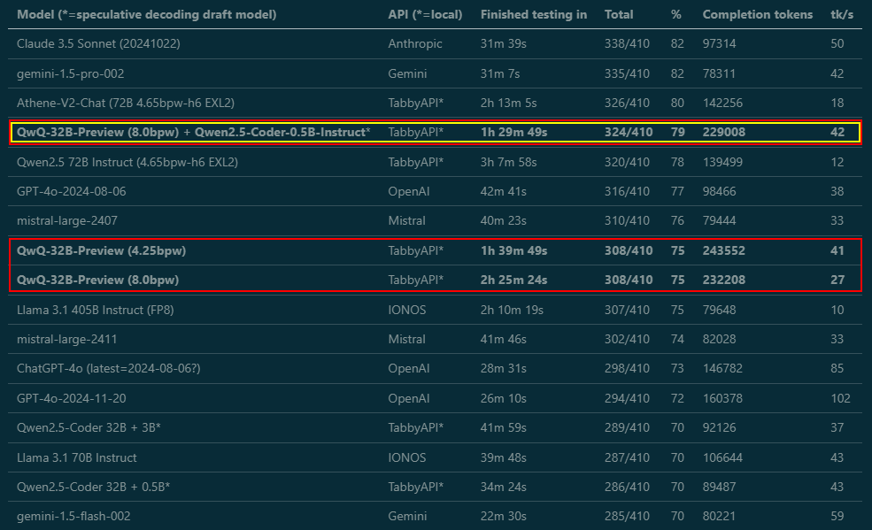Select the 'gemini-1.5-flash-002' model name

pos(73,517)
